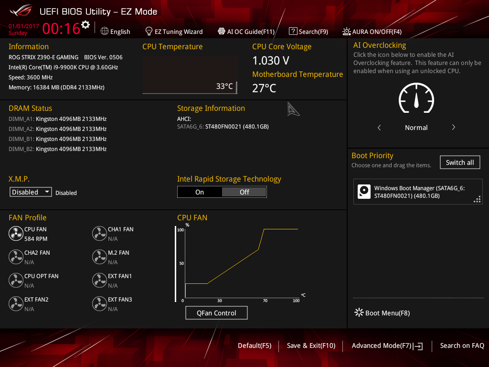Select Windows Boot Manager boot entry

[x=418, y=192]
